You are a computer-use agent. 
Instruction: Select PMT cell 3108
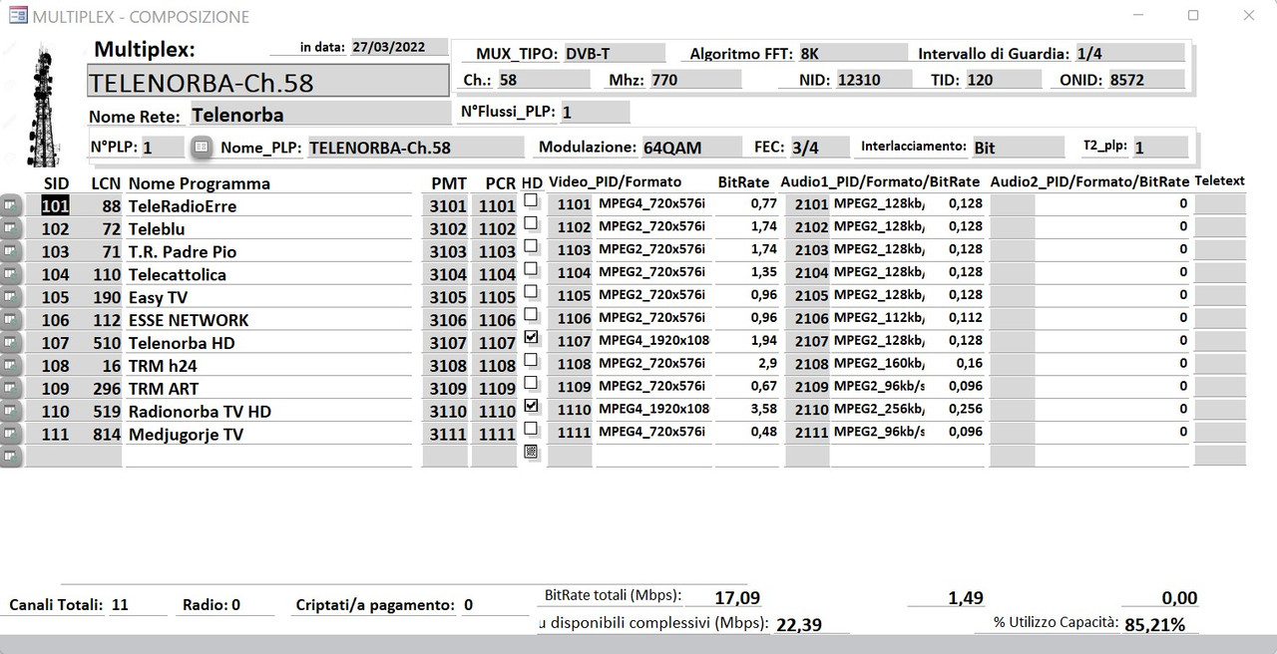pyautogui.click(x=445, y=366)
